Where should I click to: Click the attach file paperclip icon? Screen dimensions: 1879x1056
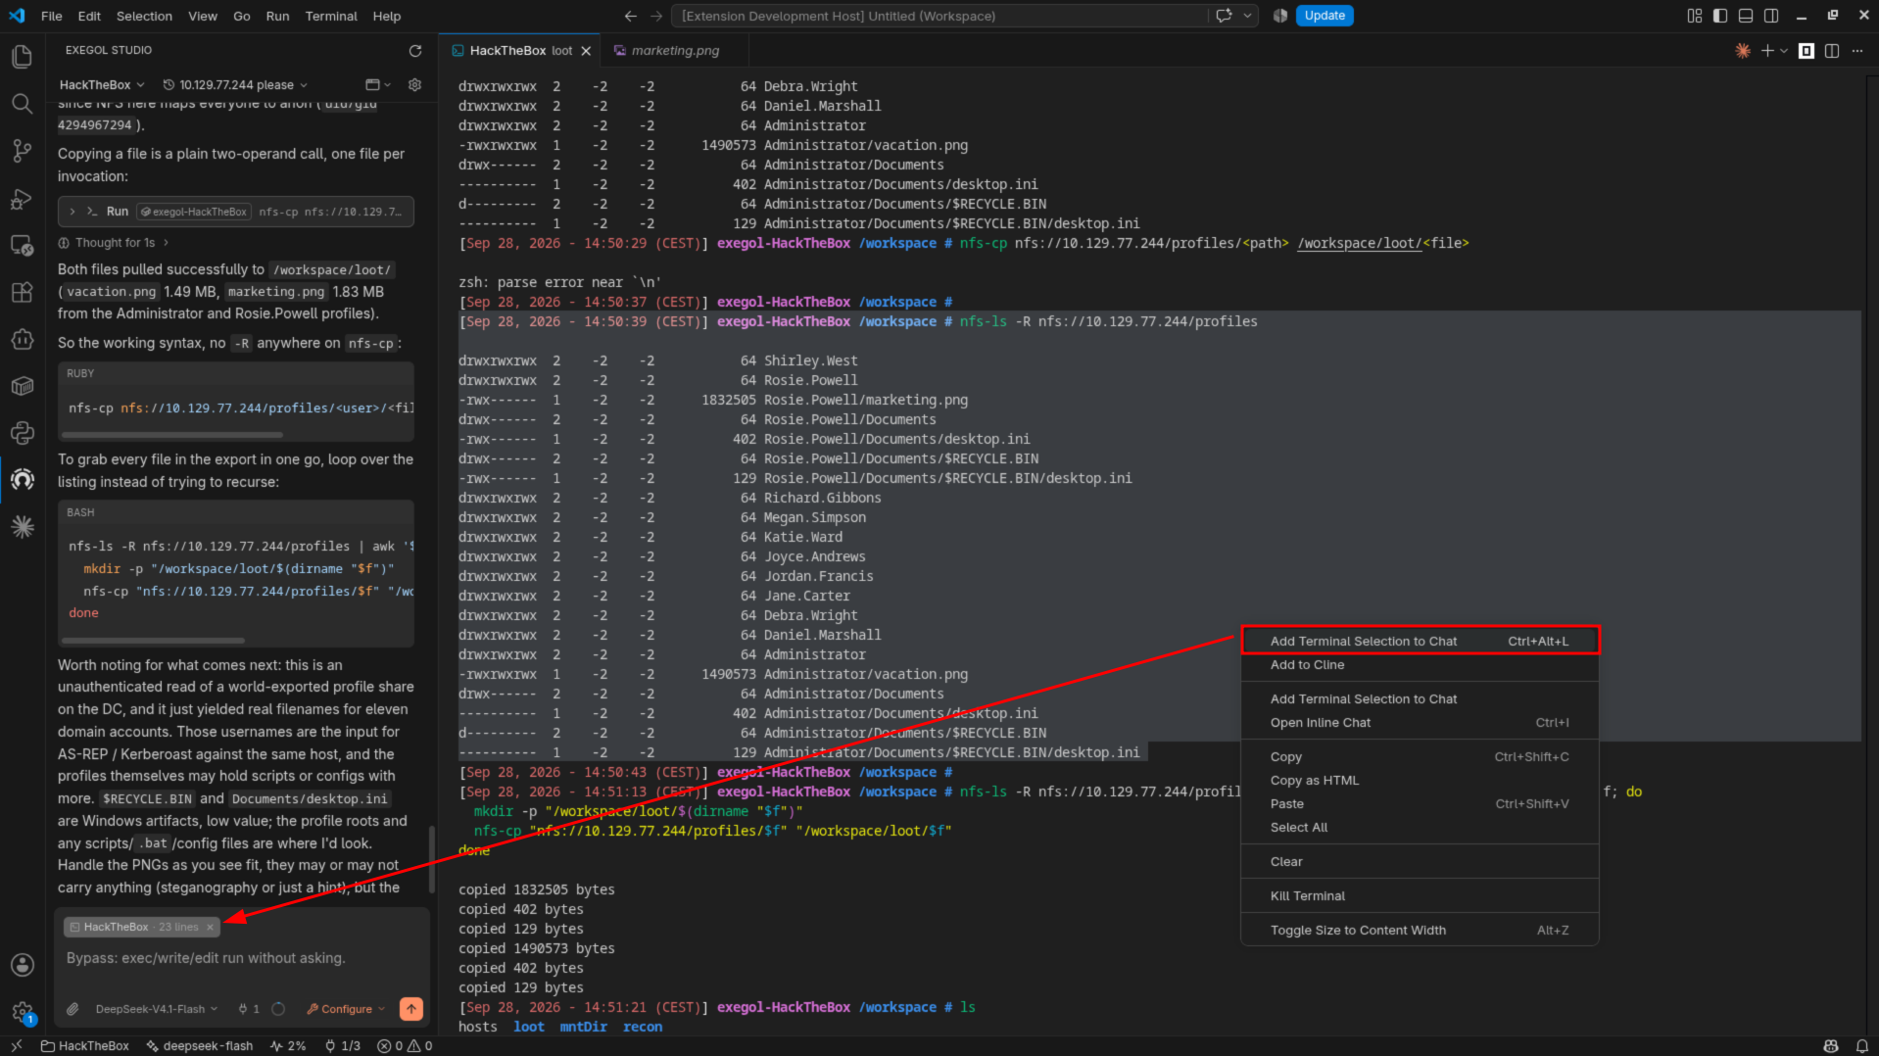(x=72, y=1009)
